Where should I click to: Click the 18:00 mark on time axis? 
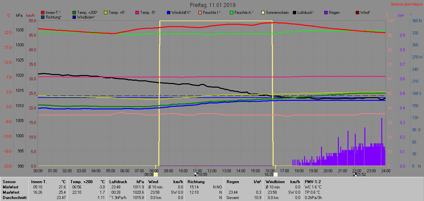[299, 171]
